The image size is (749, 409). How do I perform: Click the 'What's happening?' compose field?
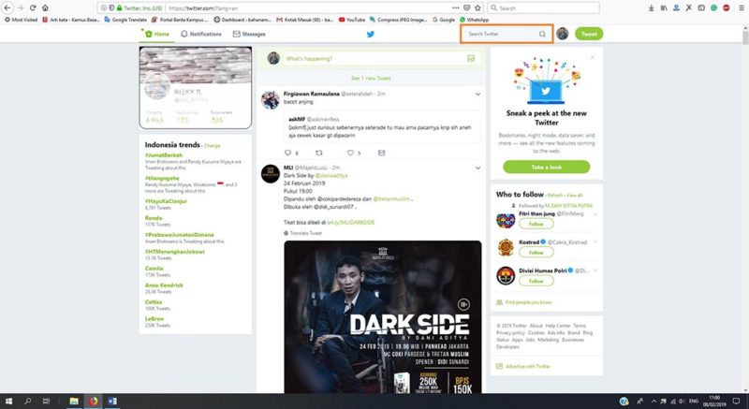tap(381, 58)
